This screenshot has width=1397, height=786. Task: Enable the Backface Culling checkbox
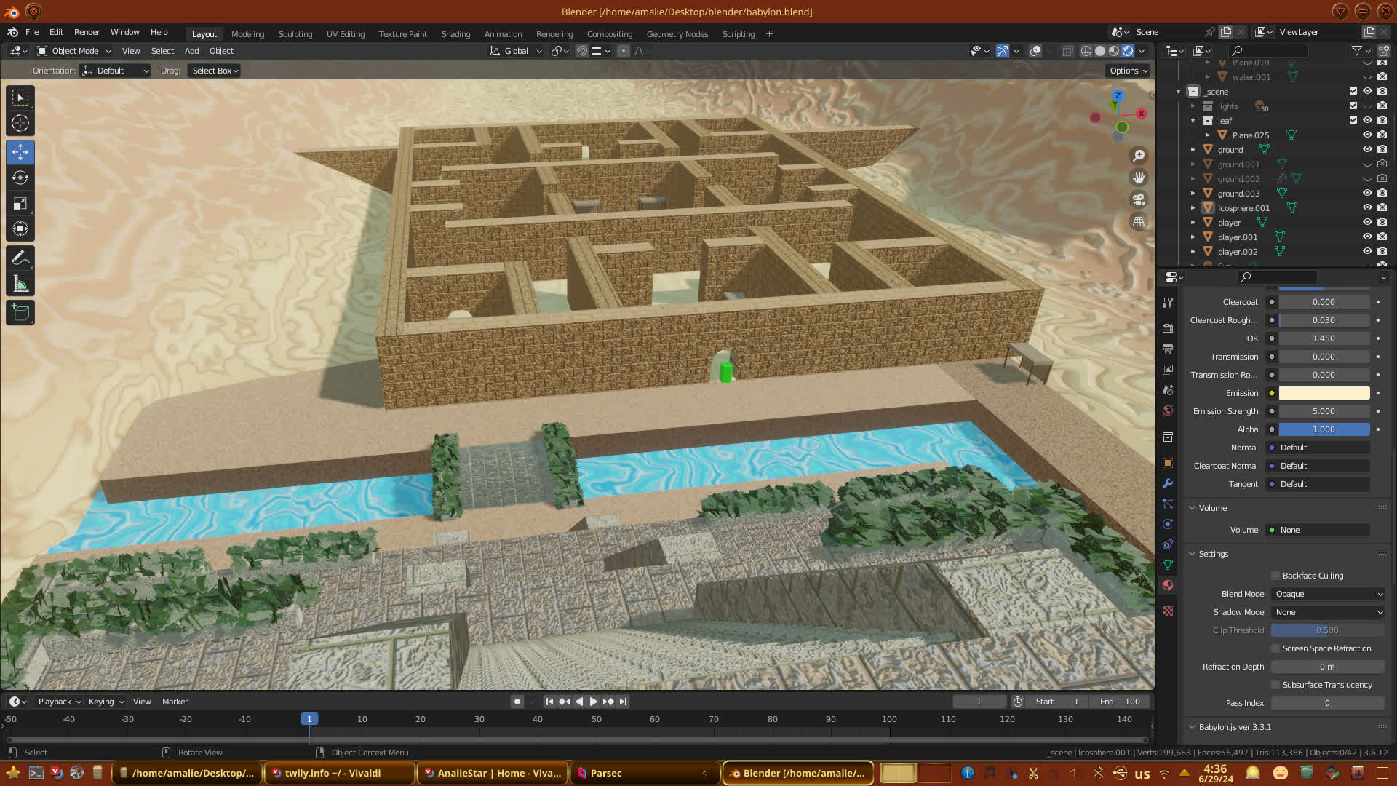pos(1275,576)
